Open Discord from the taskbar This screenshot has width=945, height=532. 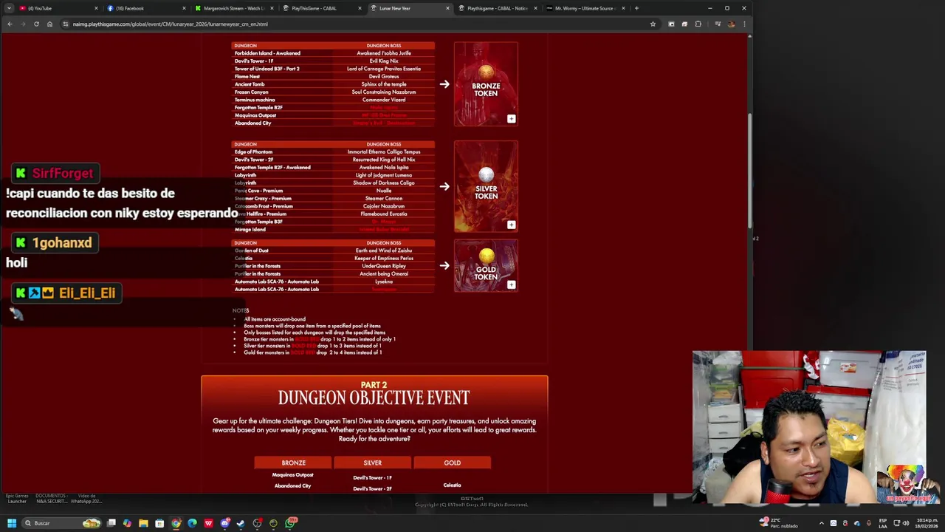224,523
